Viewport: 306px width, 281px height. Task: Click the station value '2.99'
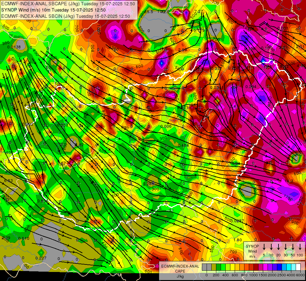tap(183, 50)
